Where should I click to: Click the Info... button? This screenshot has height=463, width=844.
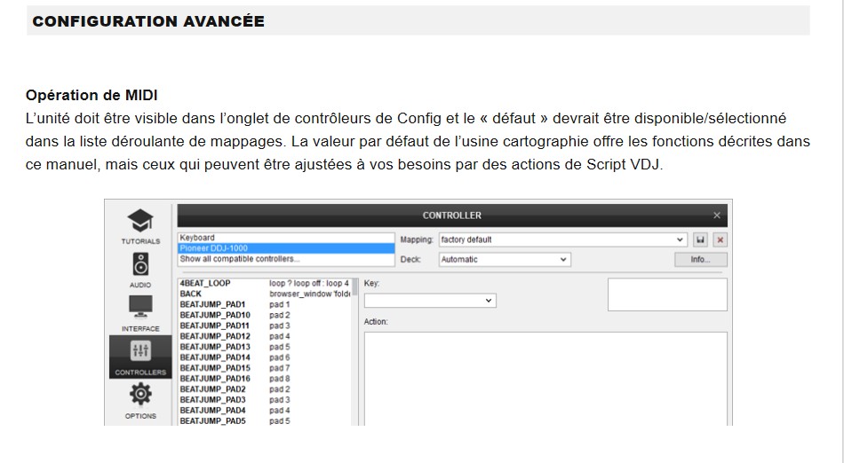point(701,260)
